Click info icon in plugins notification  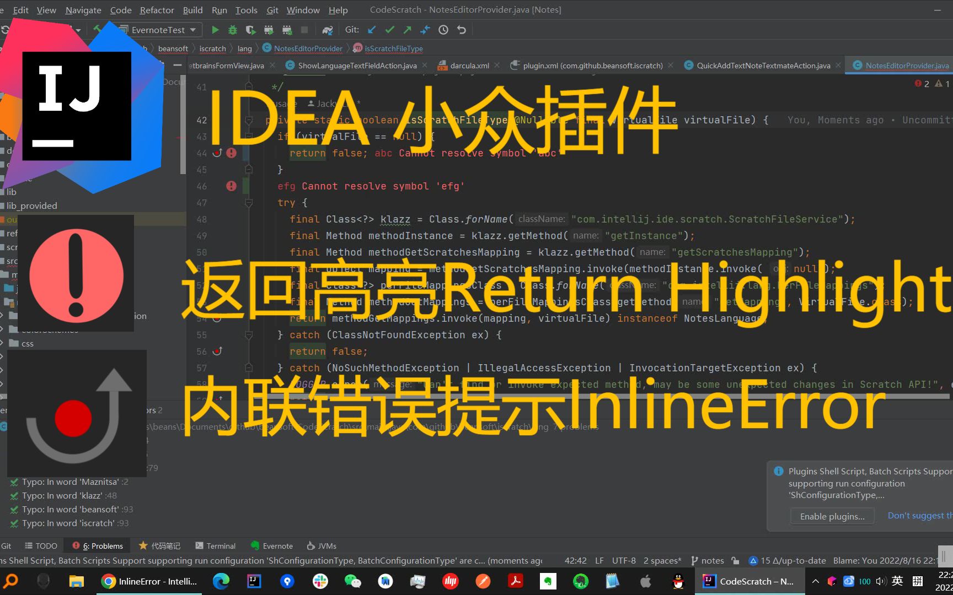(x=779, y=471)
